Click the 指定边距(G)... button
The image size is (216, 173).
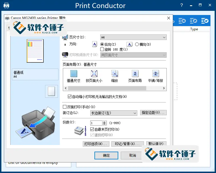coord(153,113)
